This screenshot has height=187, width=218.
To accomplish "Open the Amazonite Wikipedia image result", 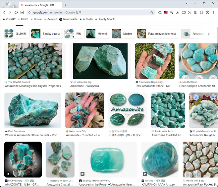I will coord(100,61).
